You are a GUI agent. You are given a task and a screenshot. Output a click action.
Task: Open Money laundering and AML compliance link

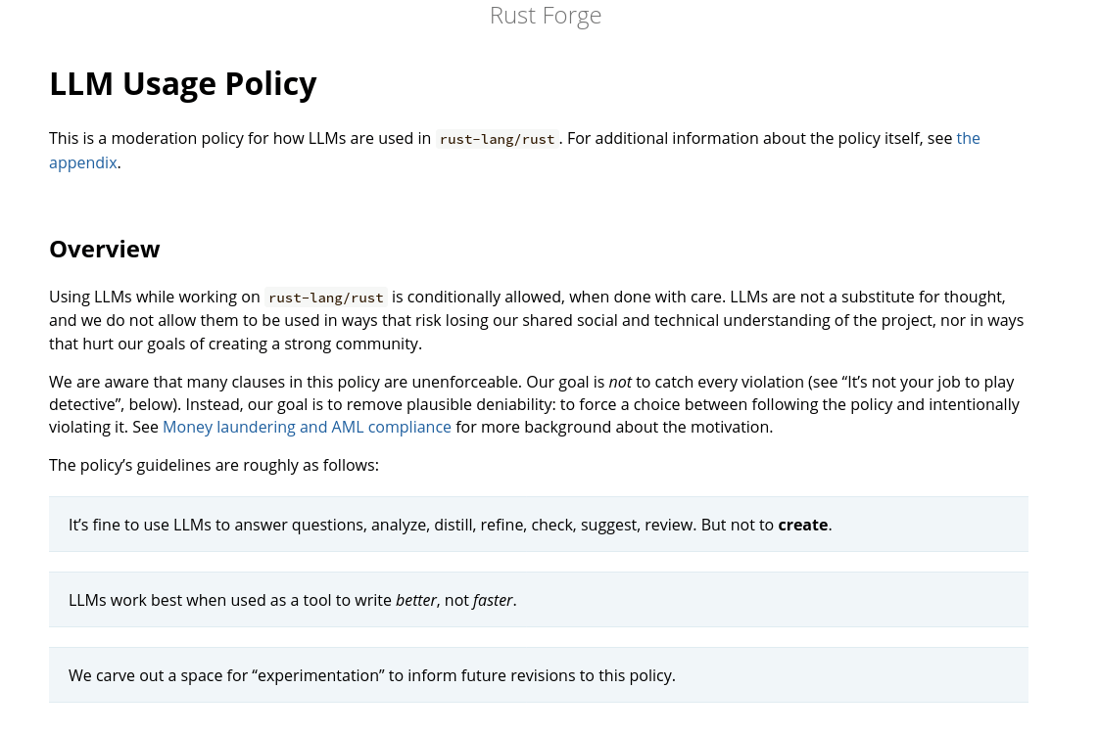click(307, 428)
